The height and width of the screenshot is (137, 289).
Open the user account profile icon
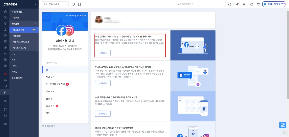252,4
